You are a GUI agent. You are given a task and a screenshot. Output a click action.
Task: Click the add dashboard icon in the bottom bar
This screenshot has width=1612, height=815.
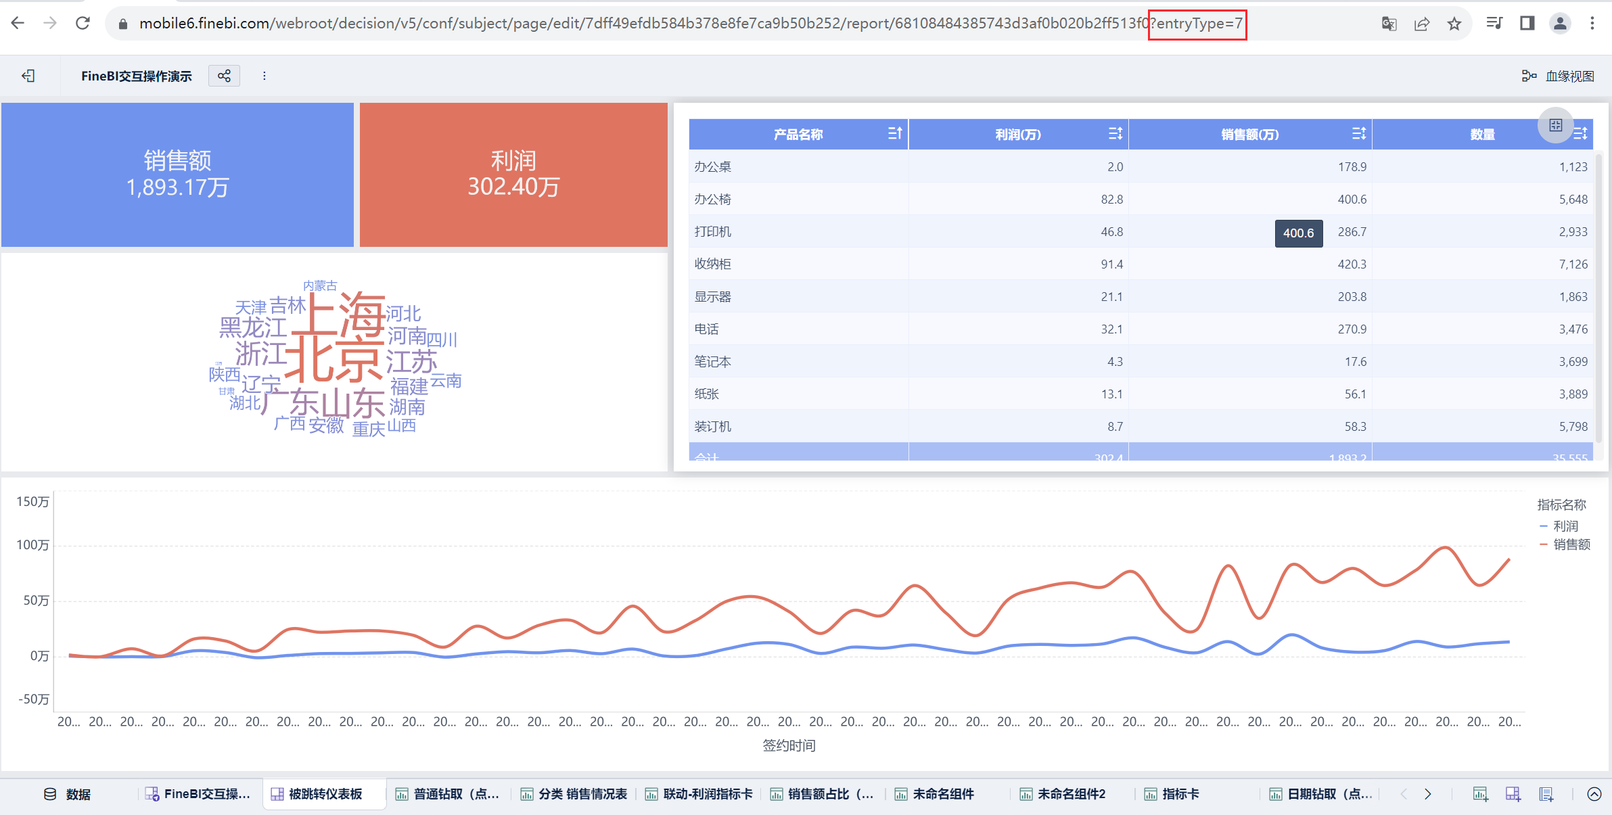(1513, 794)
